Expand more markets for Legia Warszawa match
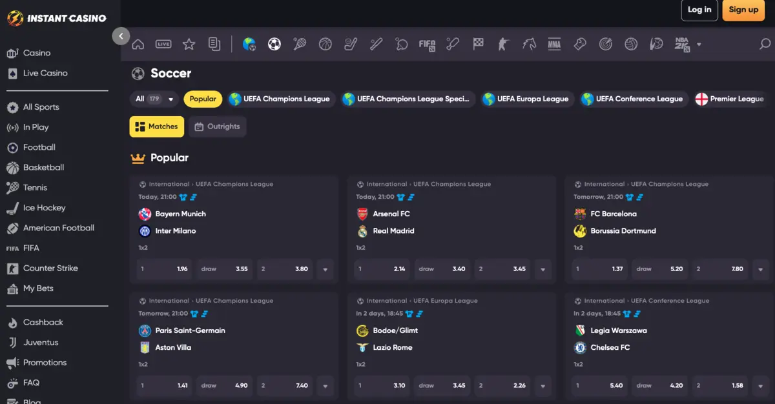This screenshot has height=404, width=775. 760,386
